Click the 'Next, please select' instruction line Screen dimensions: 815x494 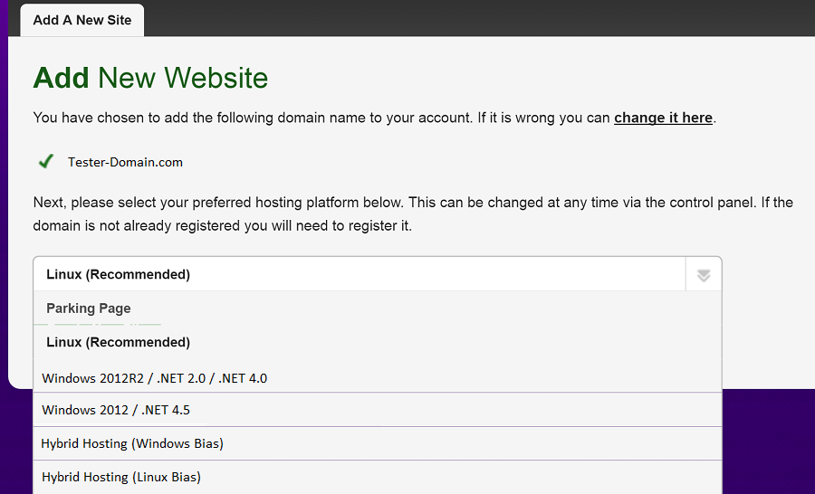coord(413,202)
